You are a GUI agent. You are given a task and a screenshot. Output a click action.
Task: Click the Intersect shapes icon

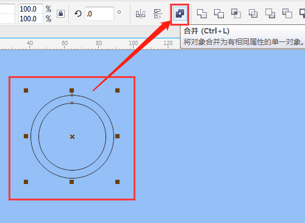click(236, 13)
